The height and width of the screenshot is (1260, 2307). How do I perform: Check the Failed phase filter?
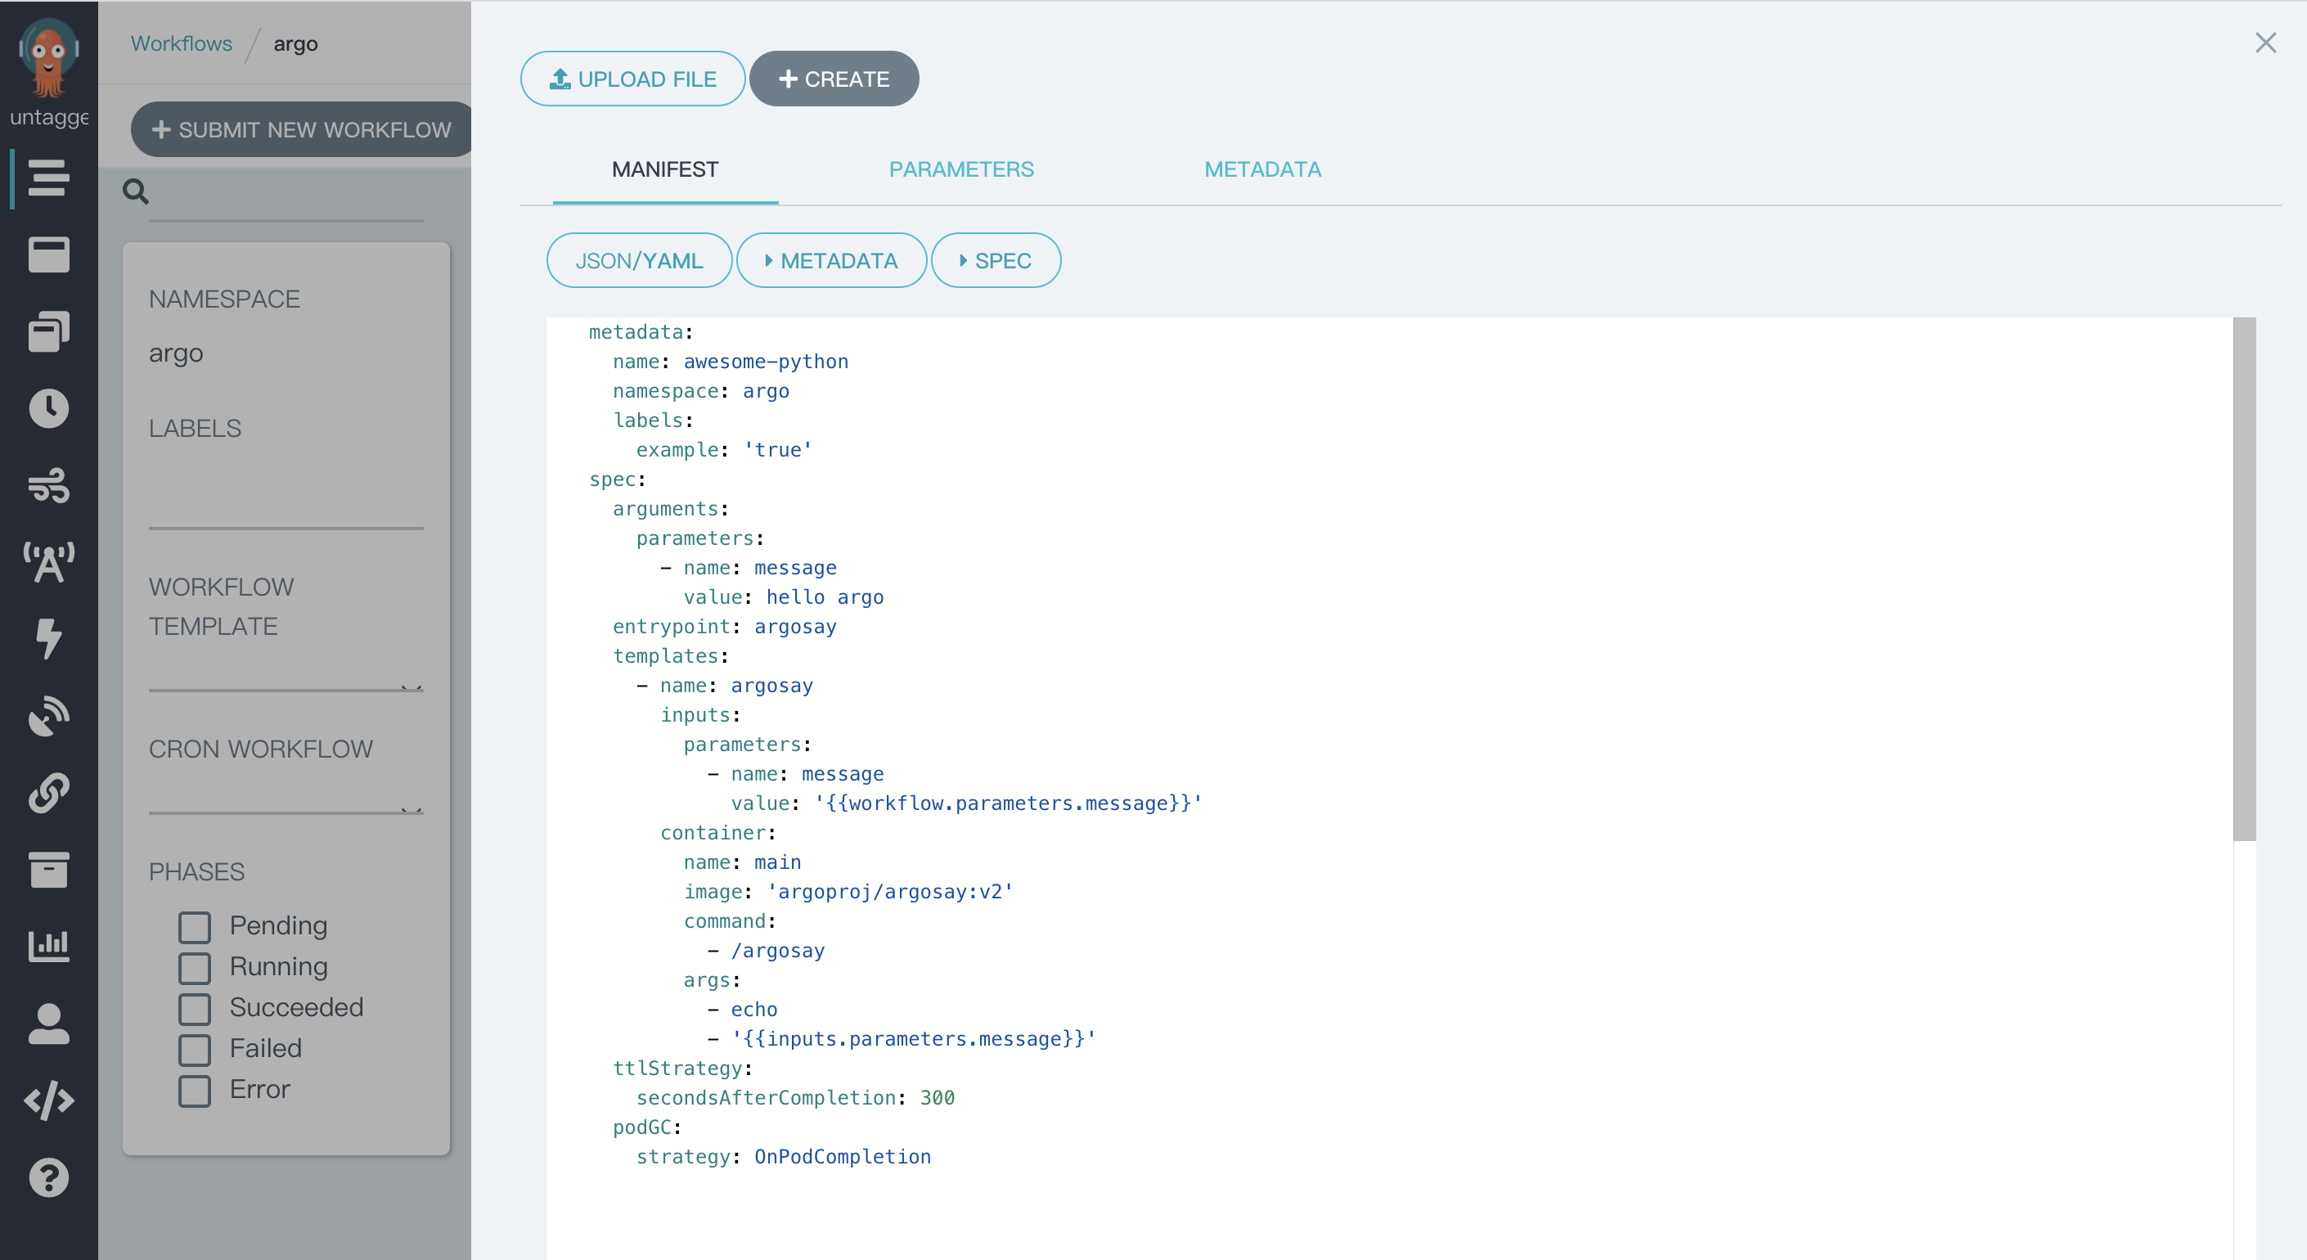pos(195,1050)
